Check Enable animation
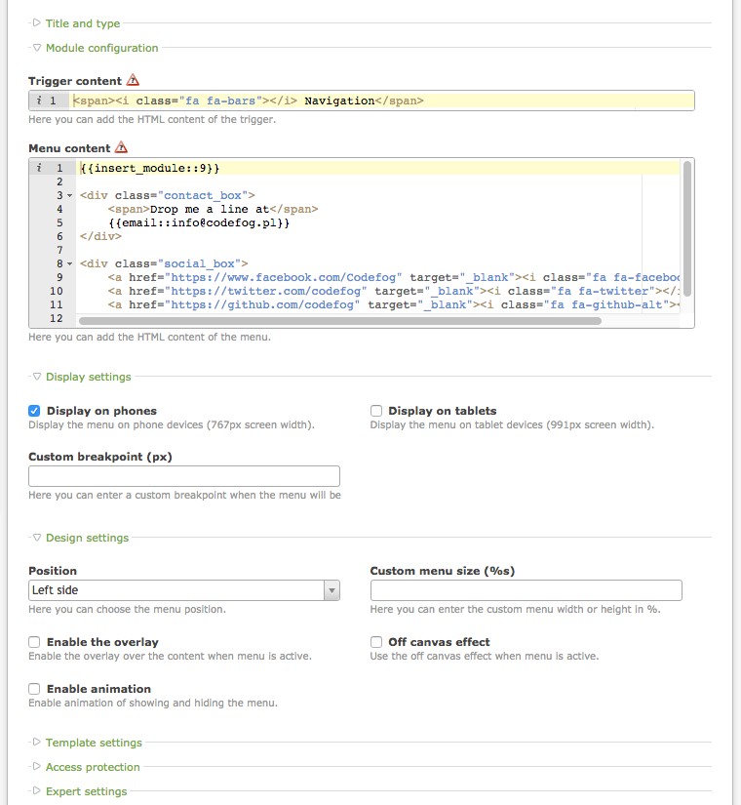Viewport: 741px width, 805px height. click(35, 689)
